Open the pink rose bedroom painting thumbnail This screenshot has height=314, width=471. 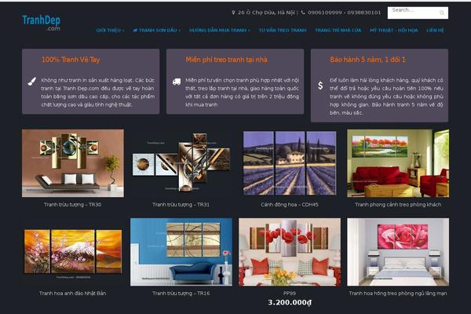click(398, 252)
